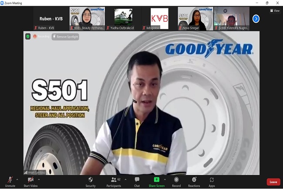Open the Apps panel
Viewport: 283px width, 189px height.
click(212, 182)
